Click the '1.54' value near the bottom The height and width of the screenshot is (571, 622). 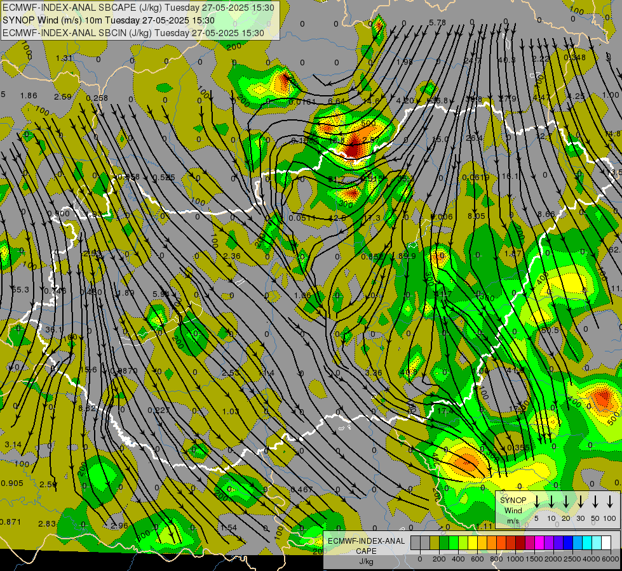tap(229, 527)
